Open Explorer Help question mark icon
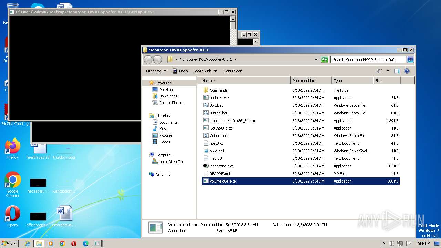This screenshot has height=248, width=441. [x=407, y=71]
